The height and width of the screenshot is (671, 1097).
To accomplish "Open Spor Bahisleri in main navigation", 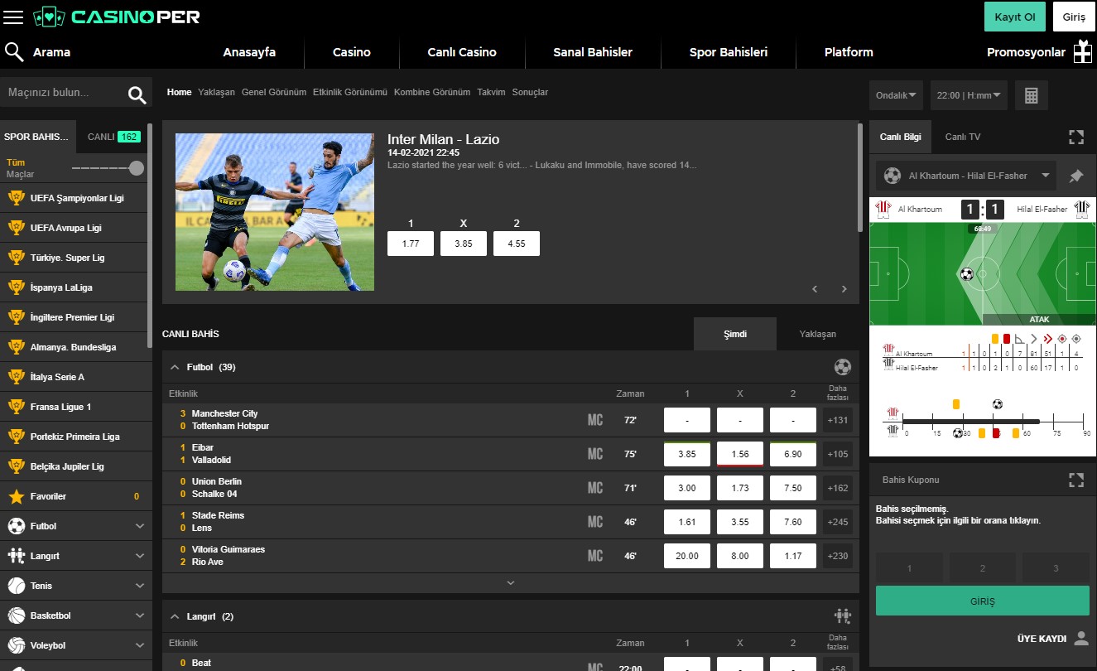I will click(x=729, y=52).
